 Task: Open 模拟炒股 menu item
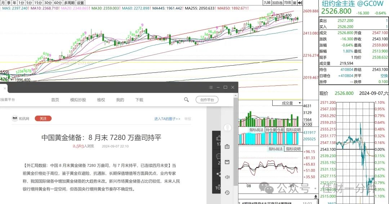tap(78, 100)
